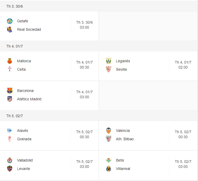Image resolution: width=198 pixels, height=181 pixels.
Task: Click the Leganés team crest
Action: pos(109,61)
